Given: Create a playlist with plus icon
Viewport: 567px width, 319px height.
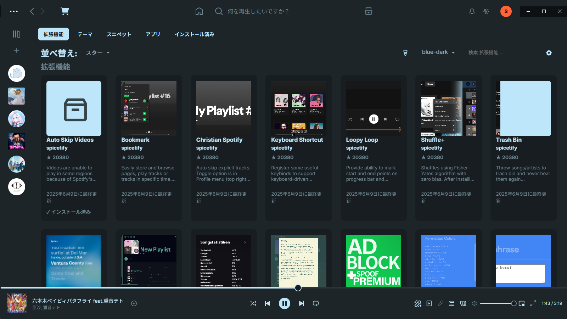Looking at the screenshot, I should (x=17, y=50).
